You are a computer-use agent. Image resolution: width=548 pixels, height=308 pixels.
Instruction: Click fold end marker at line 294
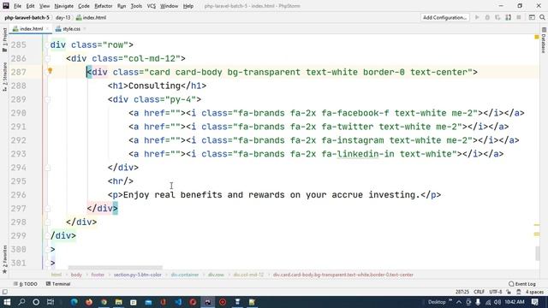point(47,168)
